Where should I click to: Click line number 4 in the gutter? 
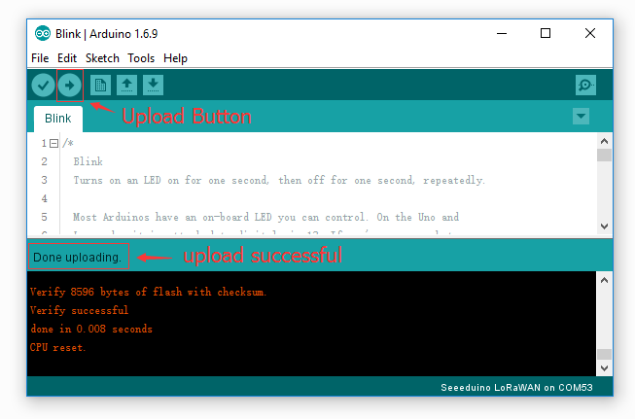44,198
